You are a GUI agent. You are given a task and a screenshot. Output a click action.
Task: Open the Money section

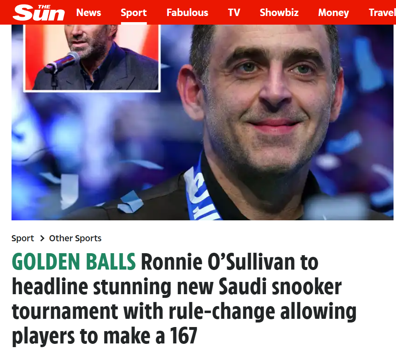(x=334, y=13)
